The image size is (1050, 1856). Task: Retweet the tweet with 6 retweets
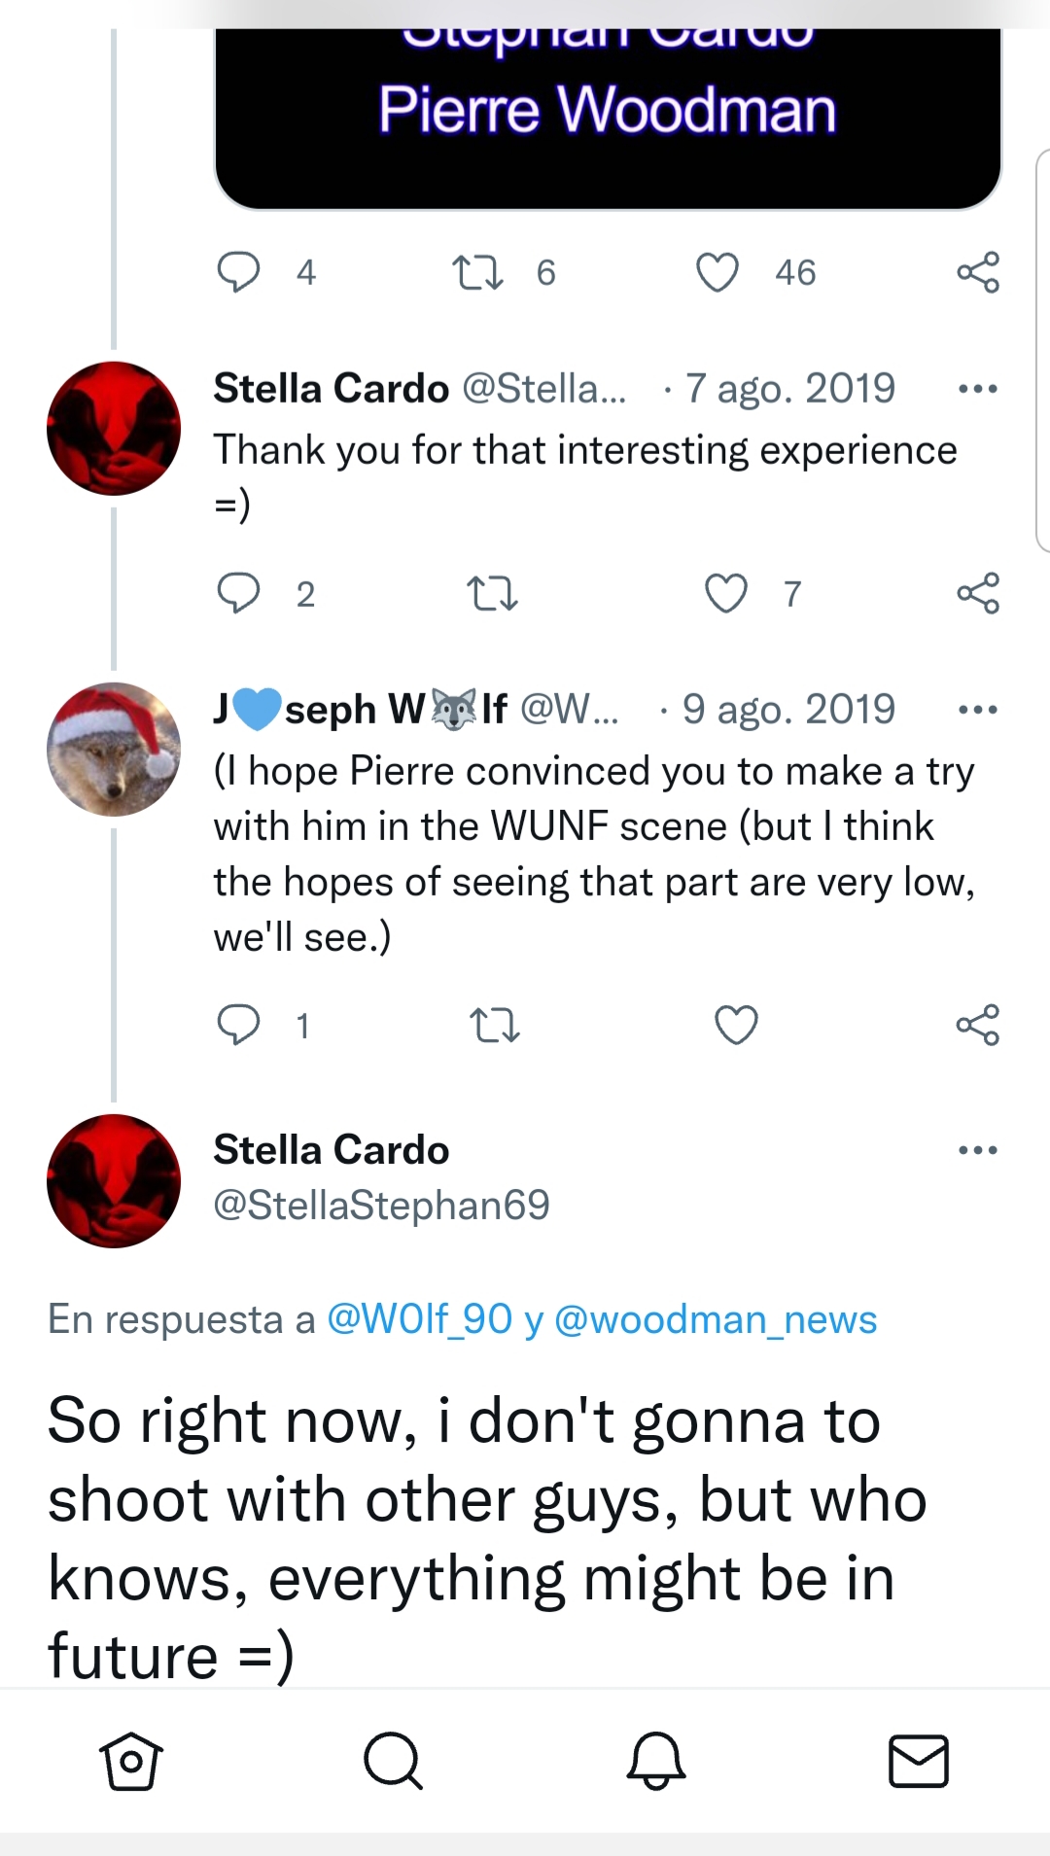coord(477,272)
